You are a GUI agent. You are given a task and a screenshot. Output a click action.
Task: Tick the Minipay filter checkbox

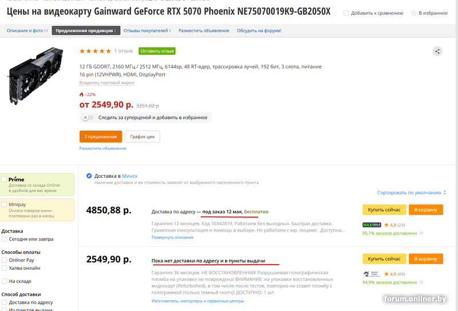click(x=4, y=205)
